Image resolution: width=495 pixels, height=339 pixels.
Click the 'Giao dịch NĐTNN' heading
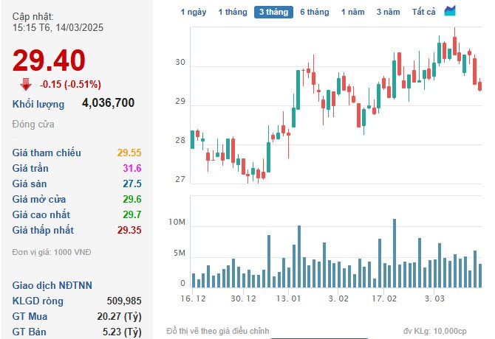pyautogui.click(x=52, y=285)
